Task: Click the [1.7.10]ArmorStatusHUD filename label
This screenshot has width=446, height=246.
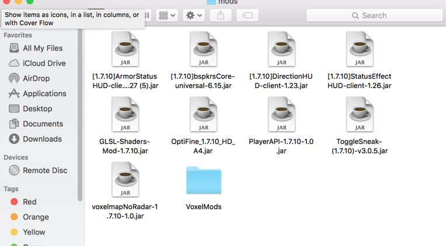Action: point(125,81)
